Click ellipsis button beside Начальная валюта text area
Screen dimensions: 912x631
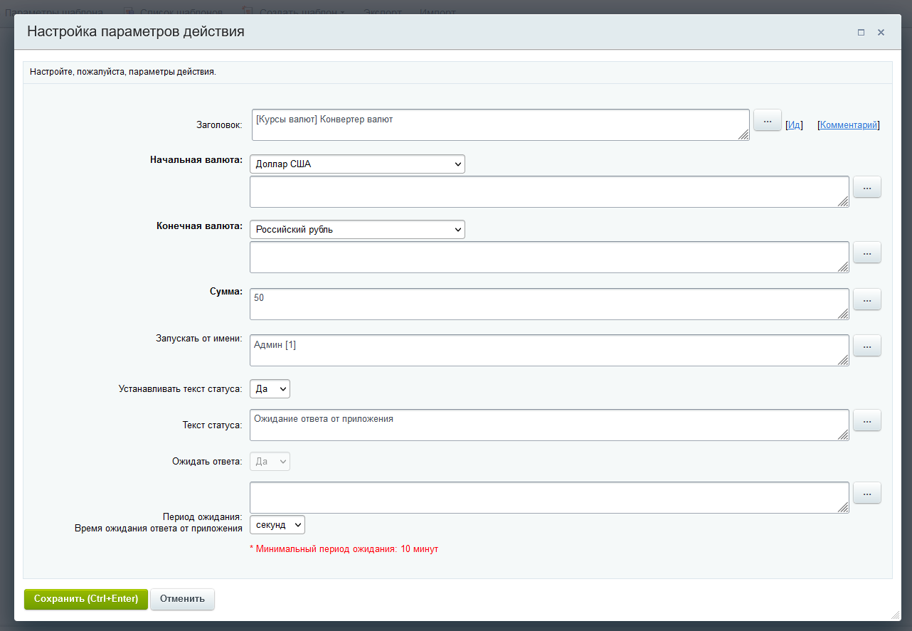click(x=866, y=187)
